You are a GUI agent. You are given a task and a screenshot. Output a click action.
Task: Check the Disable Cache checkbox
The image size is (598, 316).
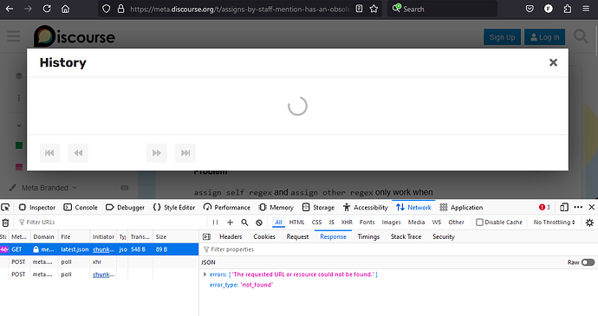coord(480,222)
